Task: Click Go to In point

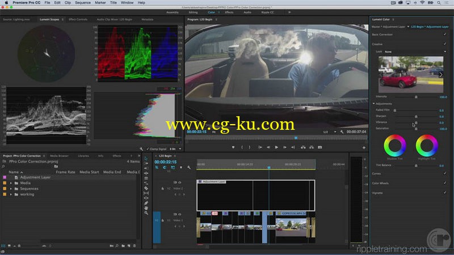Action: [x=260, y=147]
